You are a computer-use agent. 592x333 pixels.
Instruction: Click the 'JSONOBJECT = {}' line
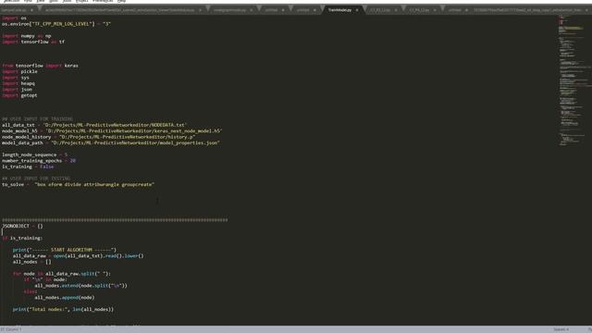pos(22,226)
